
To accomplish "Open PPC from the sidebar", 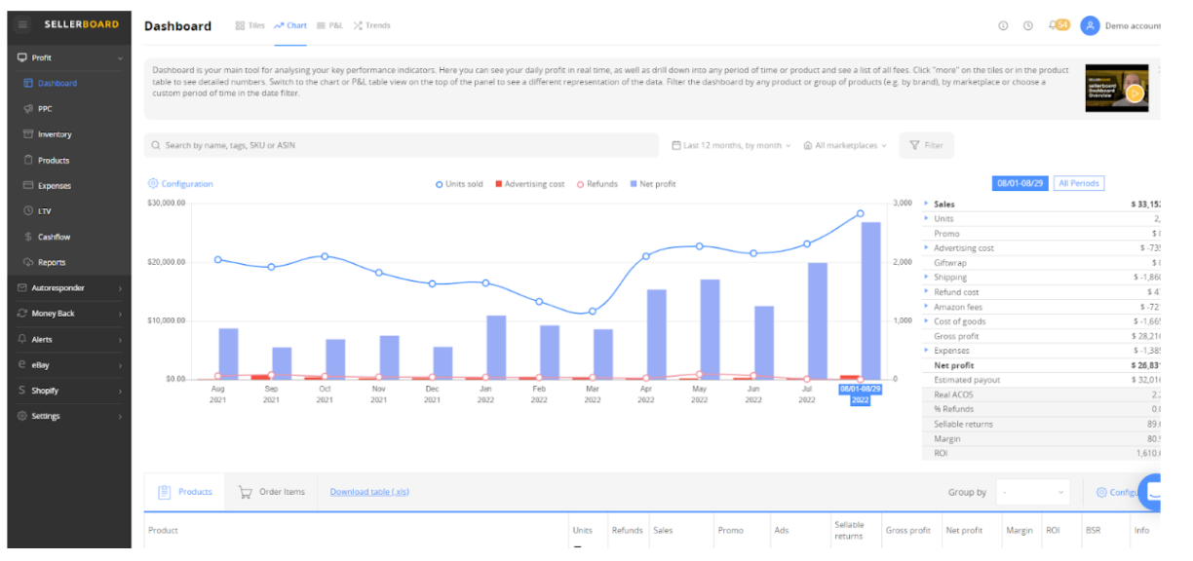I will pyautogui.click(x=45, y=109).
